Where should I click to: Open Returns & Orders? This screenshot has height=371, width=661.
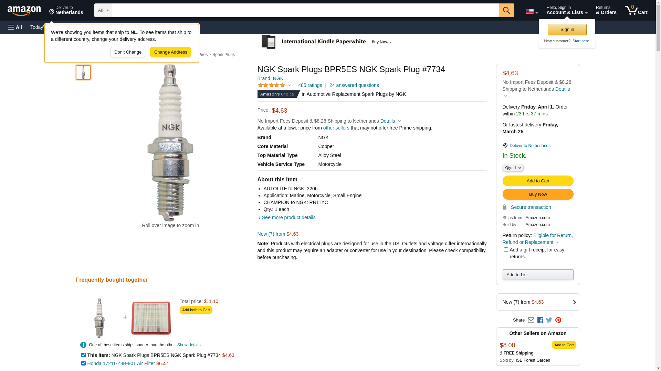tap(606, 10)
